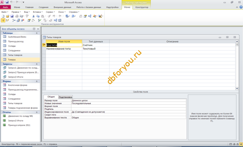
Task: Collapse the Запросы group
Action: coord(37,64)
